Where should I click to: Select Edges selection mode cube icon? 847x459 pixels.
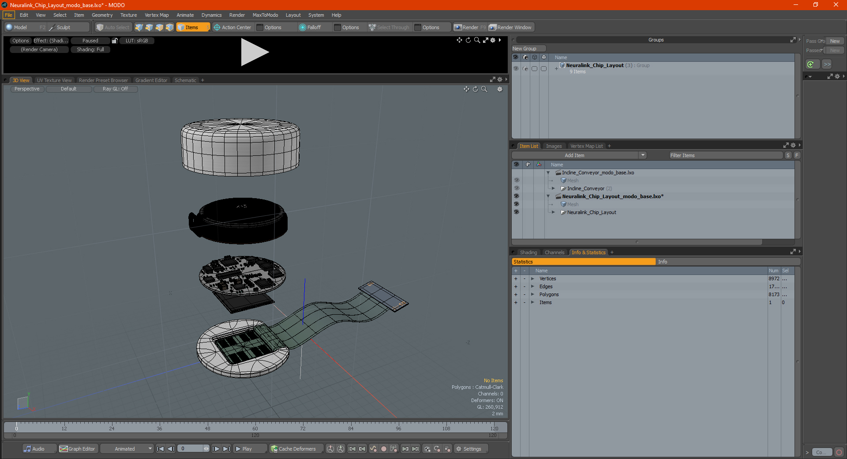coord(149,27)
